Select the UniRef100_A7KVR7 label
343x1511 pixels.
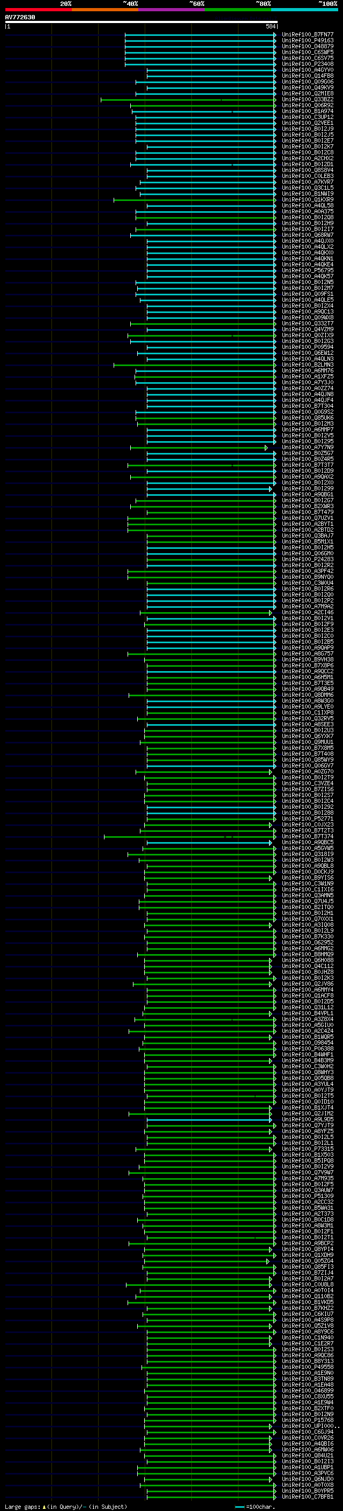(x=307, y=182)
